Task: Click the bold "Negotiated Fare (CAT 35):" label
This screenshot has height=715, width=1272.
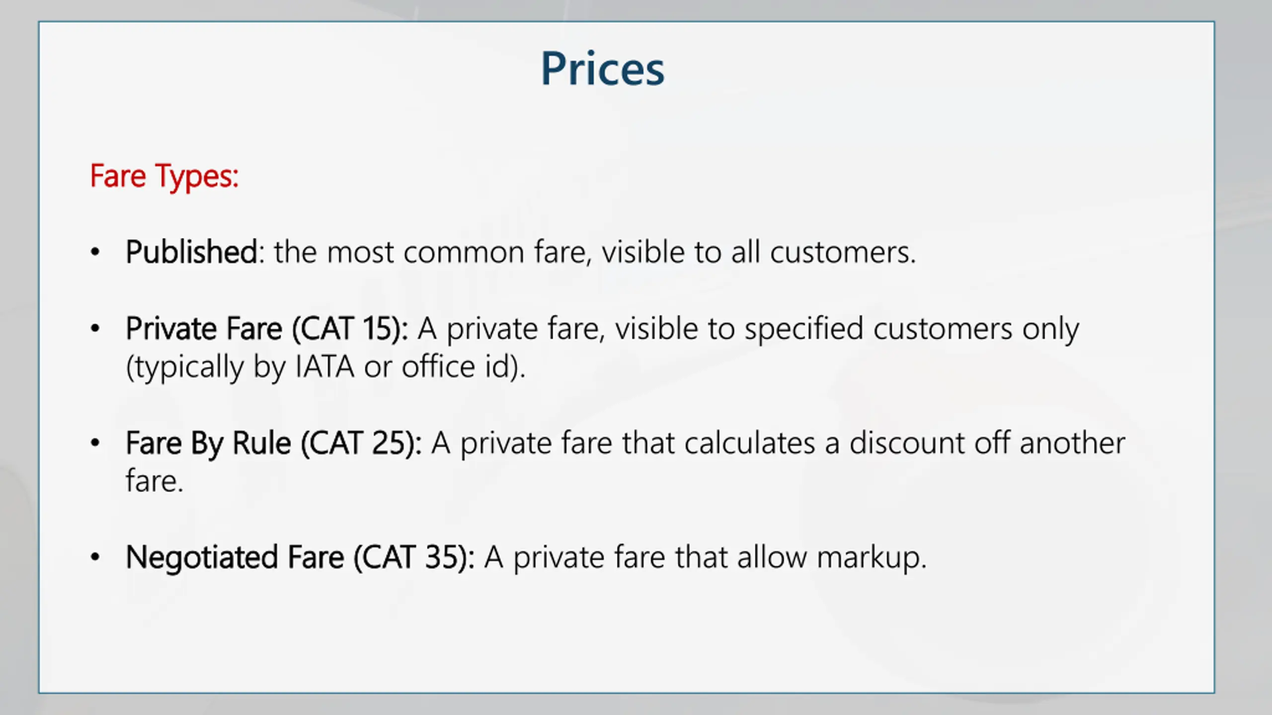Action: (x=300, y=557)
